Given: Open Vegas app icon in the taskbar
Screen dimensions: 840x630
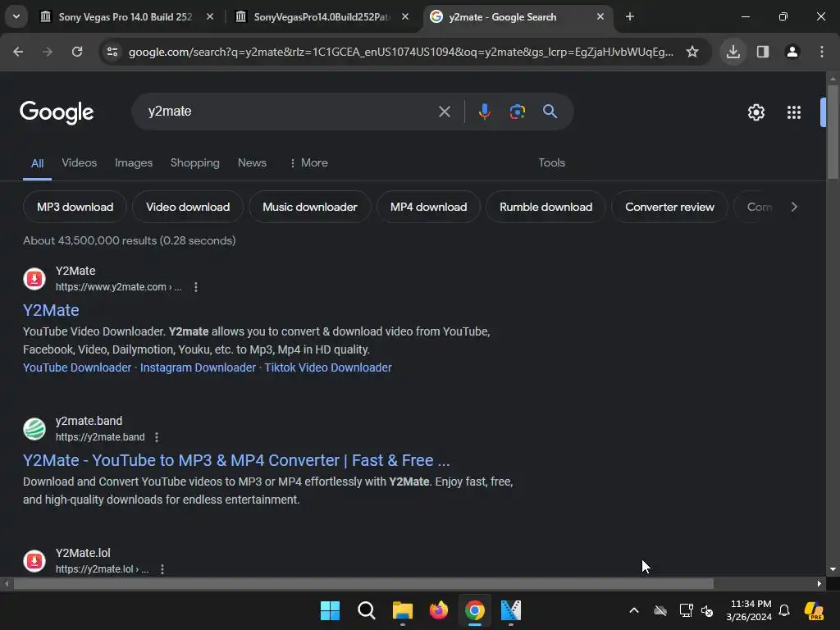Looking at the screenshot, I should pyautogui.click(x=510, y=610).
